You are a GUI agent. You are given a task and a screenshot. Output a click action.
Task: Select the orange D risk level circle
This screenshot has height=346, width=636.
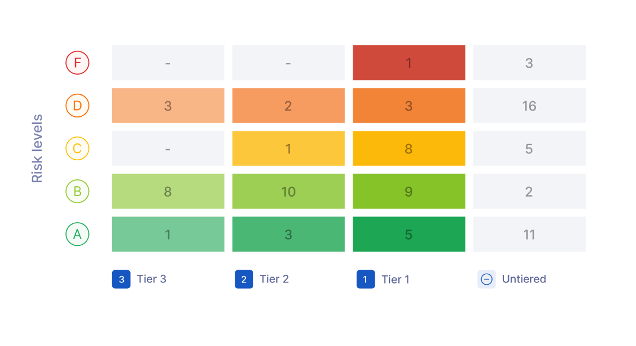tap(77, 105)
